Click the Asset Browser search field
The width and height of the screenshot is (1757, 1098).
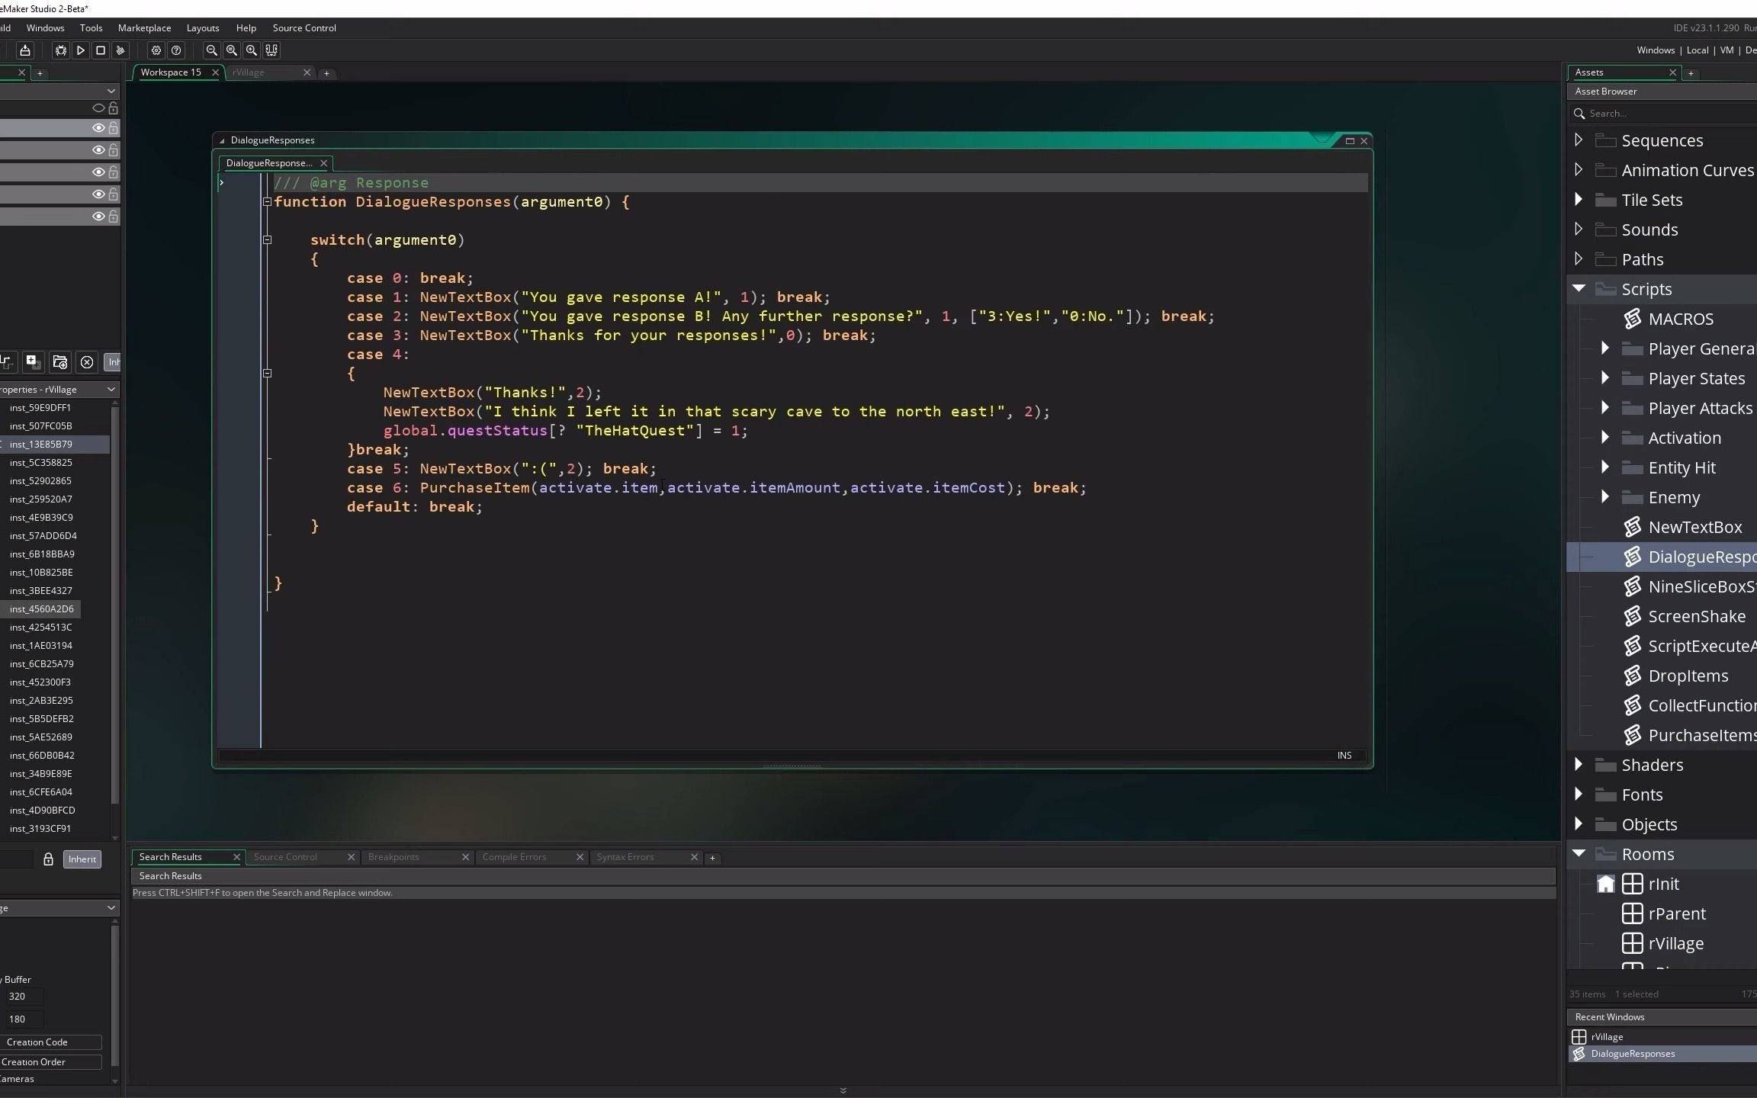[1662, 114]
